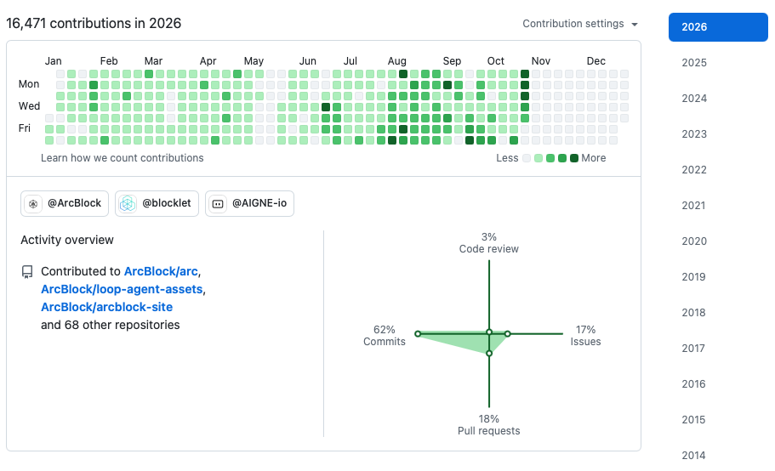Viewport: 775px width, 471px height.
Task: Open the ArcBlock/loop-agent-assets repository link
Action: tap(123, 289)
